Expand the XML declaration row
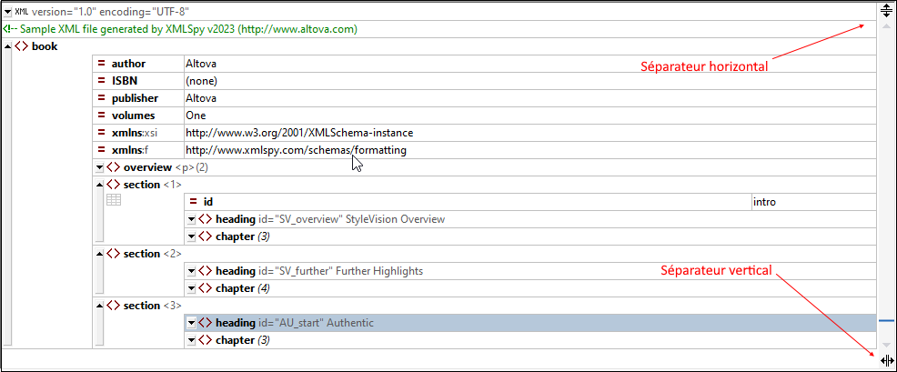The height and width of the screenshot is (372, 897). (8, 12)
